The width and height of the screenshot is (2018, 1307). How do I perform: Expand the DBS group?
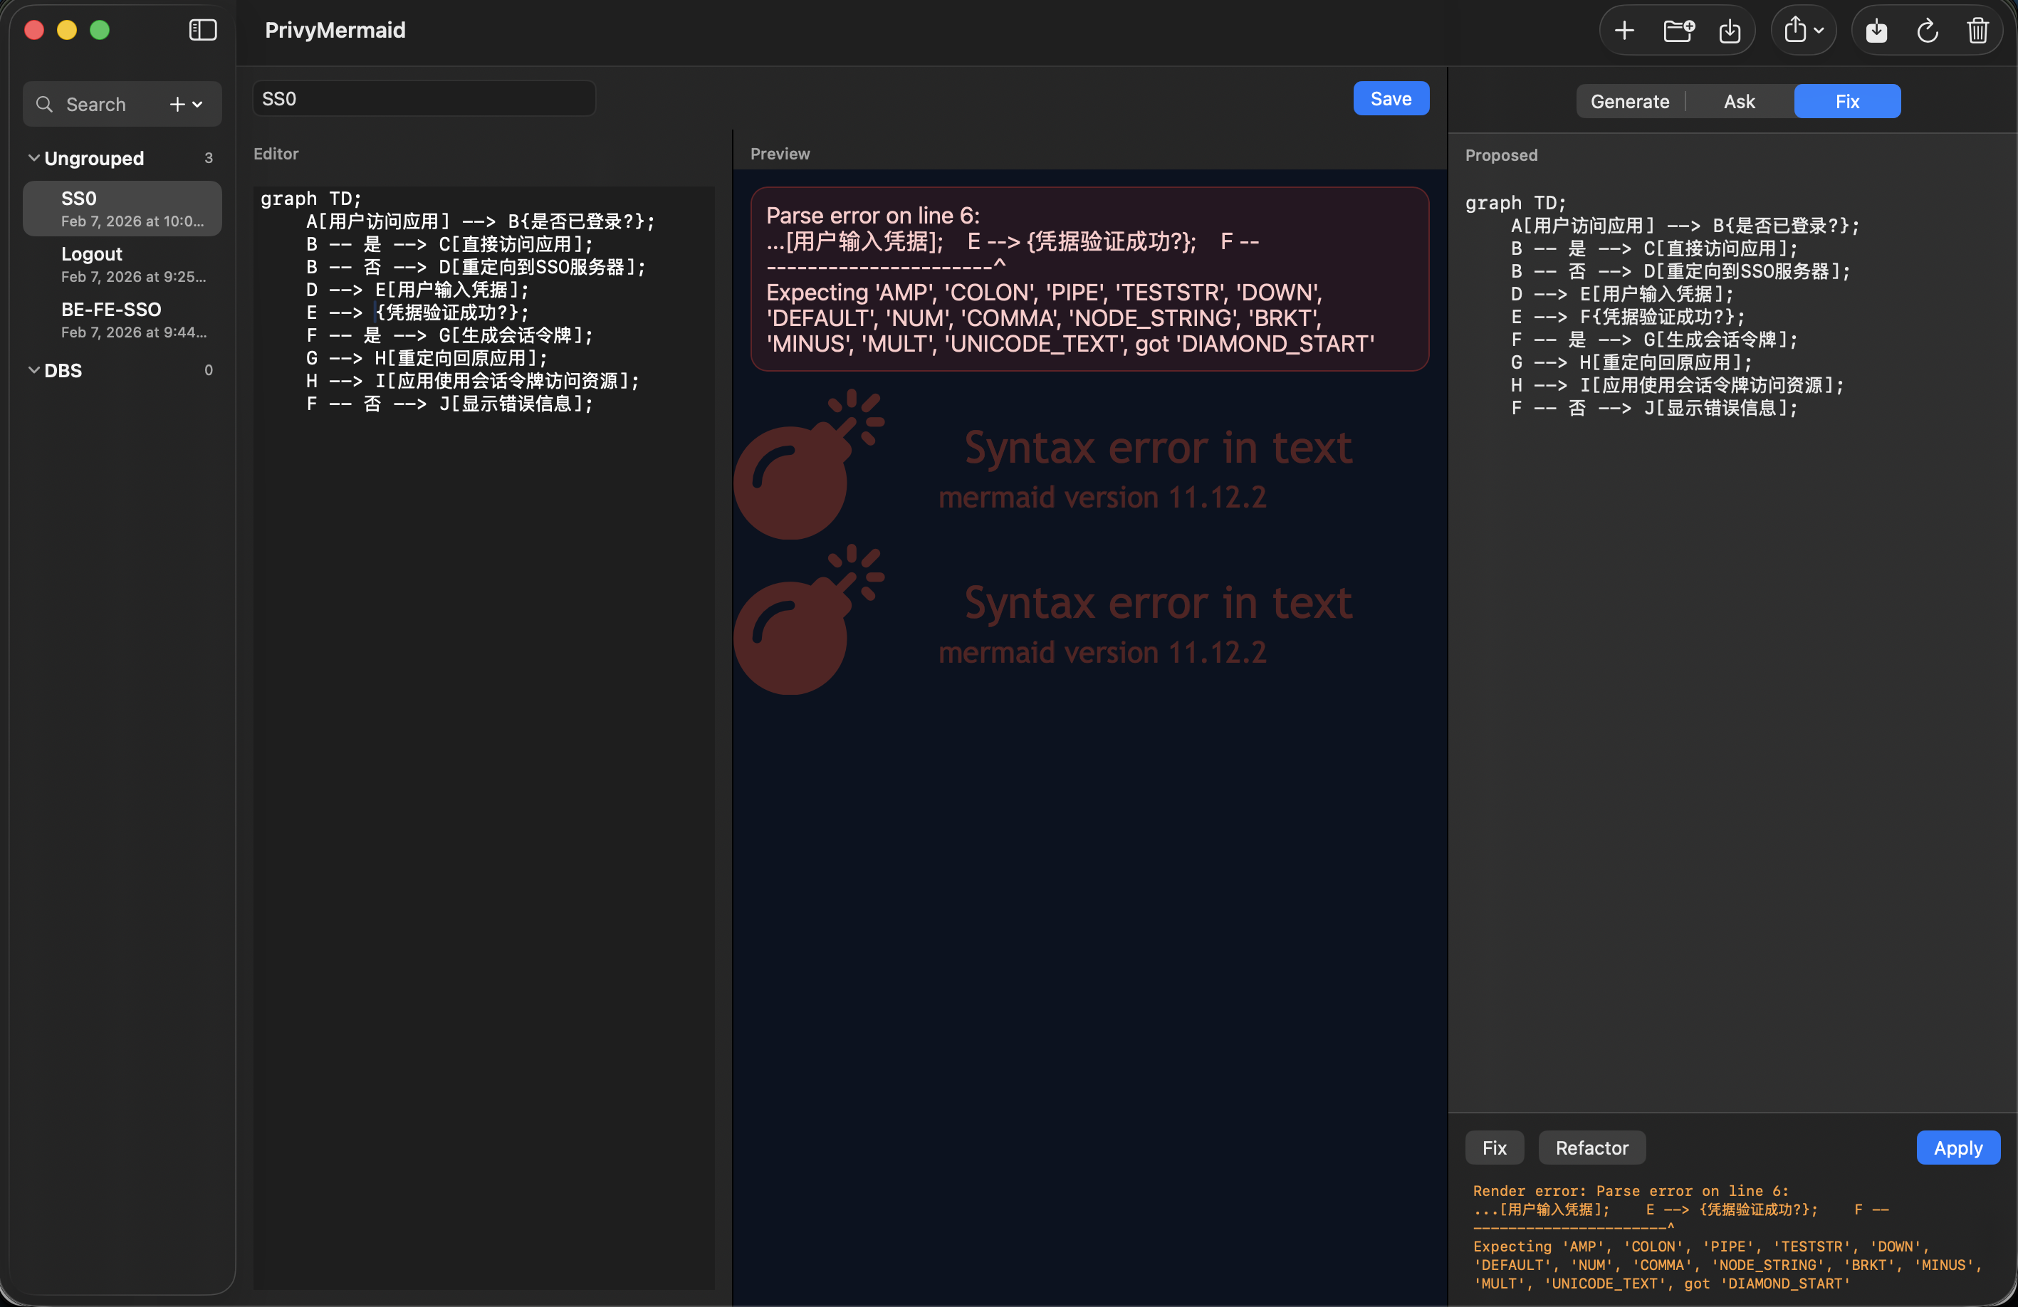(33, 370)
